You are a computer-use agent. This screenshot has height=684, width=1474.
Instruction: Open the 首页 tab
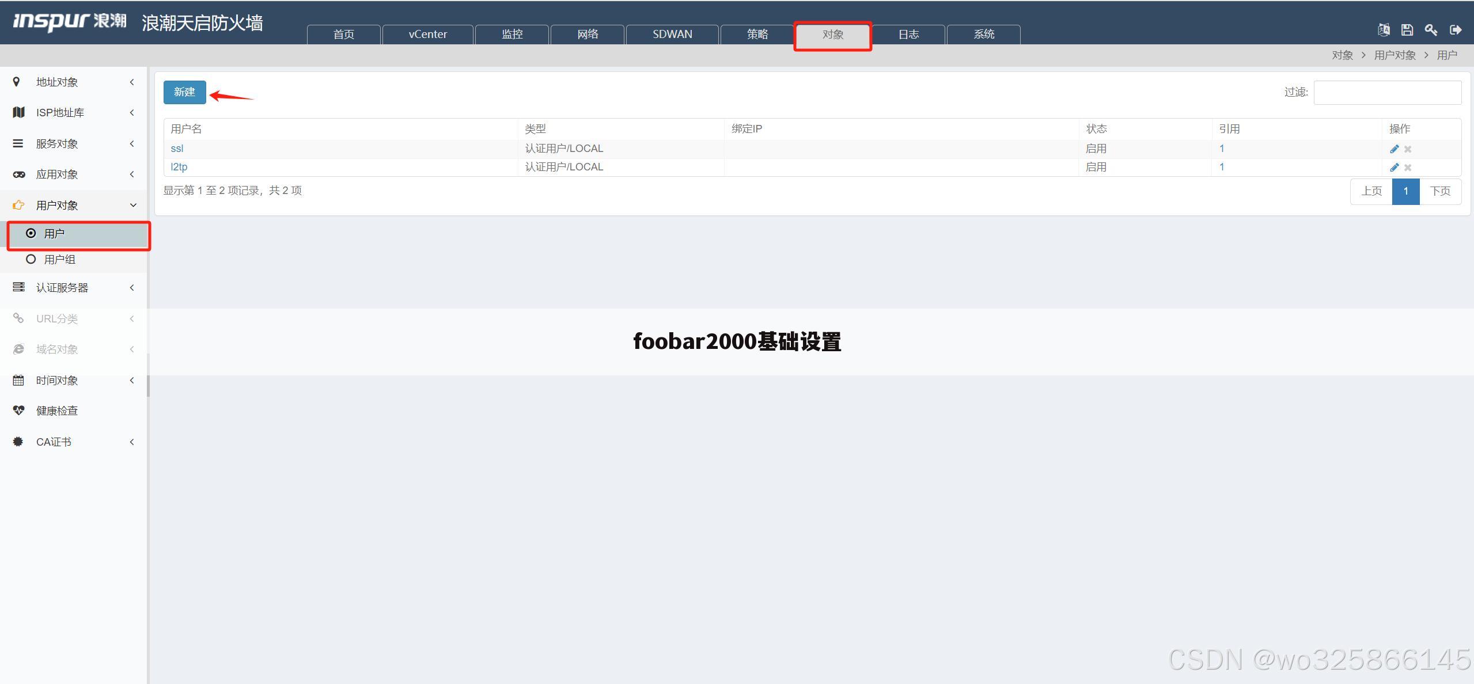tap(344, 35)
